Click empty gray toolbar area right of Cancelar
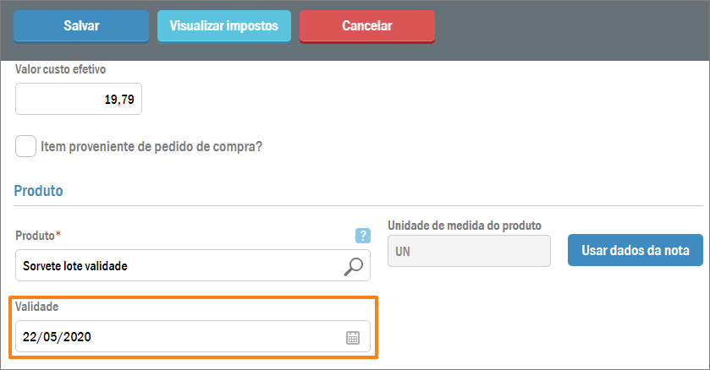 [567, 26]
